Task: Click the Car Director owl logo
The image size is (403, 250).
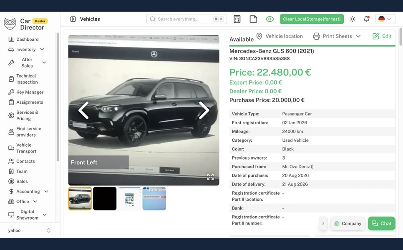Action: click(x=10, y=24)
